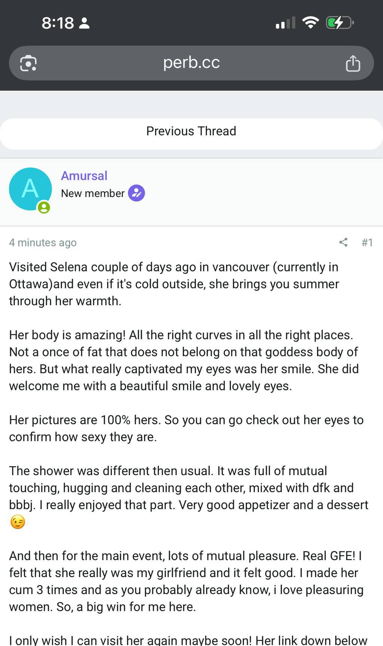Click the purple thread starter badge icon
This screenshot has height=646, width=383.
pos(137,193)
